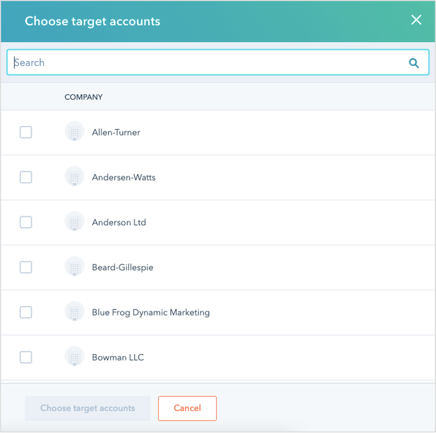Open the Blue Frog Dynamic Marketing name
This screenshot has width=436, height=433.
pos(151,312)
